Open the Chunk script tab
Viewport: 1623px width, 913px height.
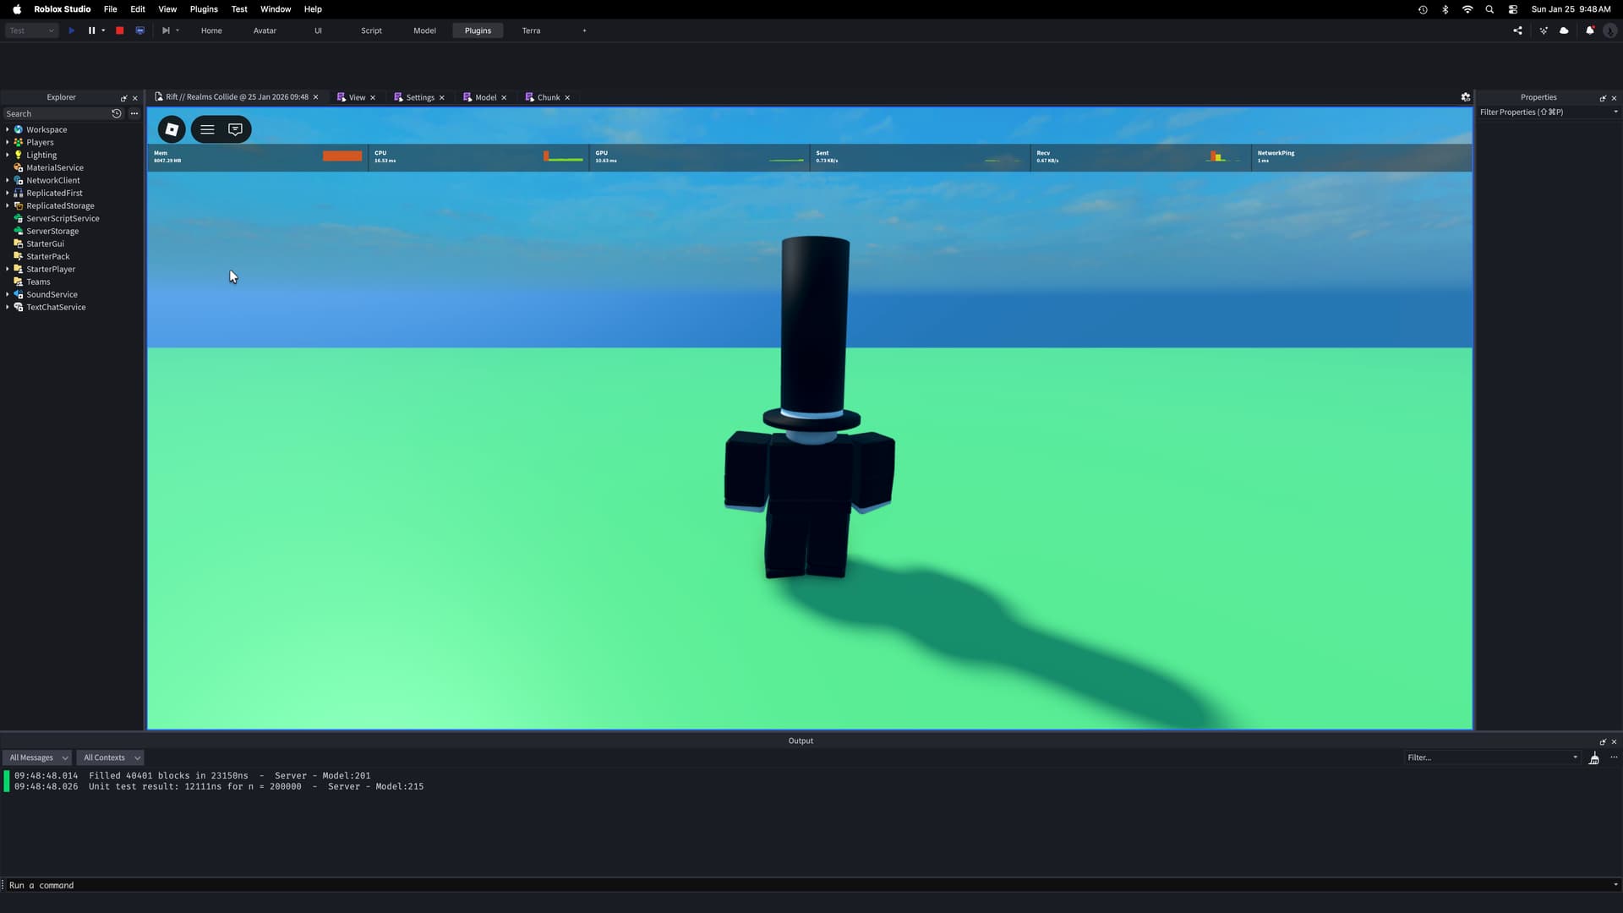[x=548, y=97]
